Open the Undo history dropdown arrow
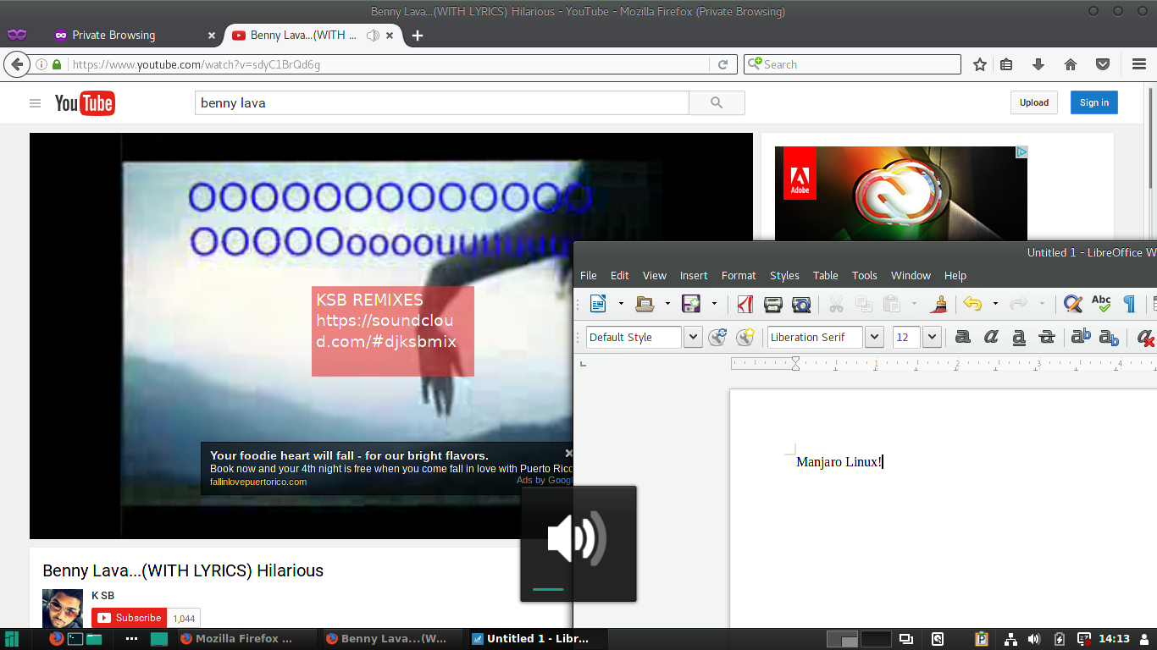 click(x=995, y=304)
